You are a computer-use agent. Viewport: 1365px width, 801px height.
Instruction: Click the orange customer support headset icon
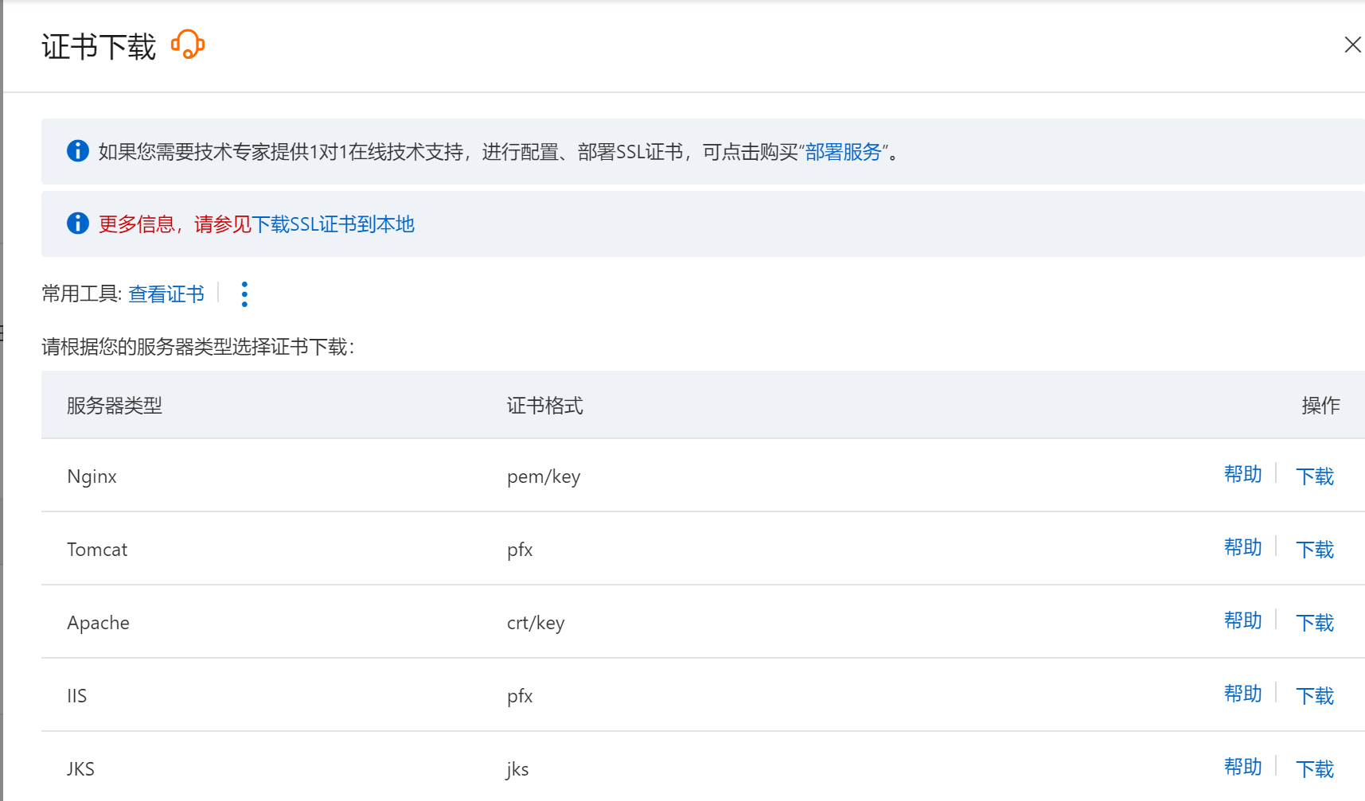(188, 45)
